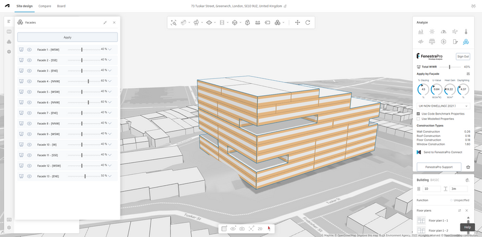
Task: Toggle visibility of Facade 6 - [NNW]
Action: 29,103
